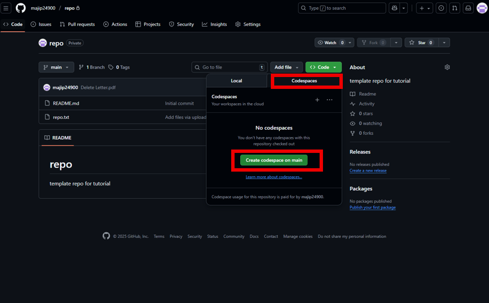This screenshot has height=303, width=489.
Task: Open the Insights tab
Action: [214, 24]
